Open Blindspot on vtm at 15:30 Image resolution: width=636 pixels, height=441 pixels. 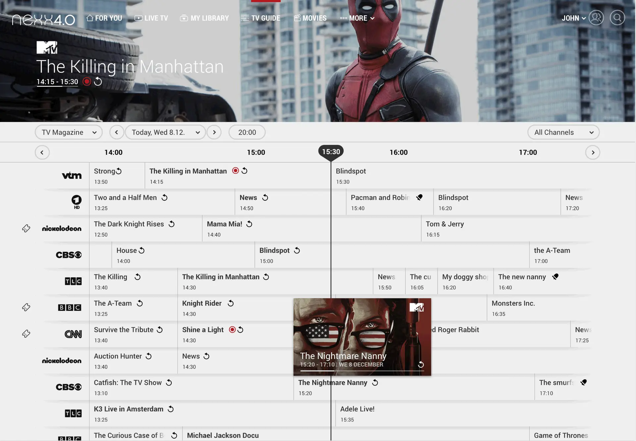[x=461, y=176]
